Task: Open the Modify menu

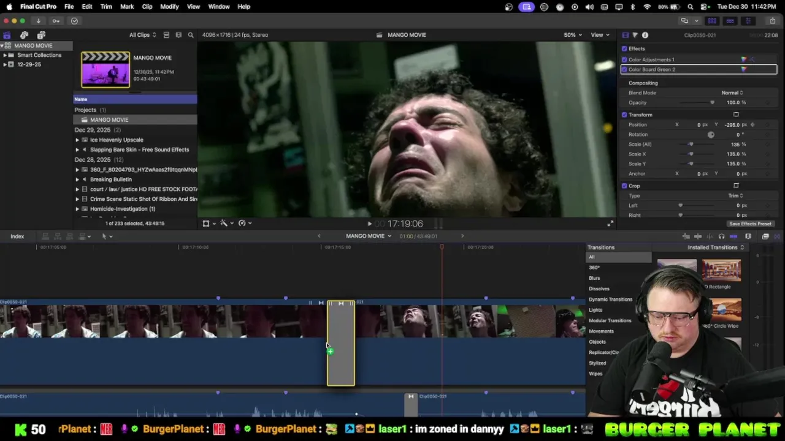Action: (x=169, y=7)
